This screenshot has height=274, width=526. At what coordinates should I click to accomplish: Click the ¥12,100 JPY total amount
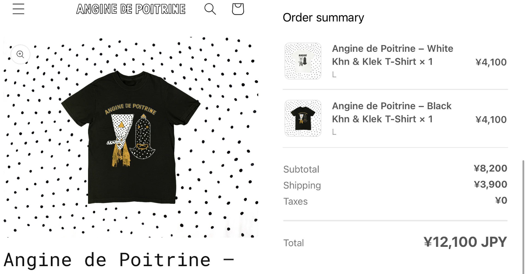(465, 242)
